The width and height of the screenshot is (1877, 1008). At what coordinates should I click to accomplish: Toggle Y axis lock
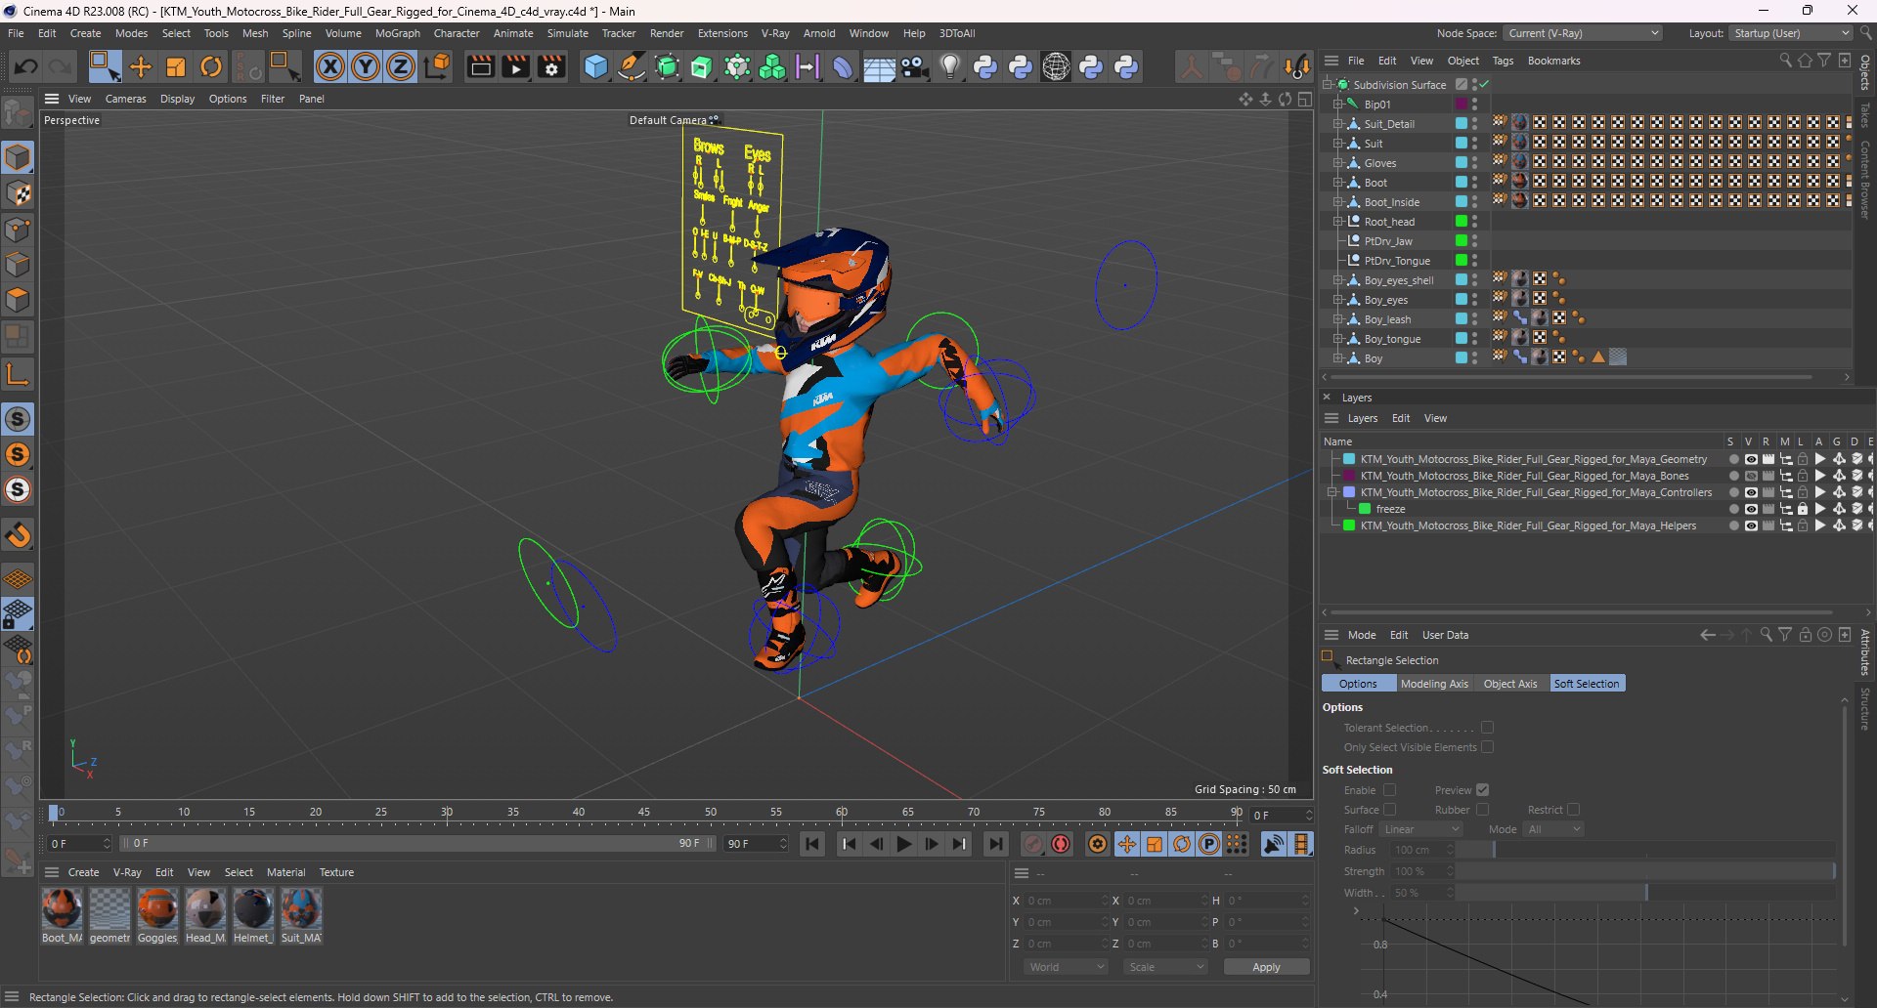366,66
